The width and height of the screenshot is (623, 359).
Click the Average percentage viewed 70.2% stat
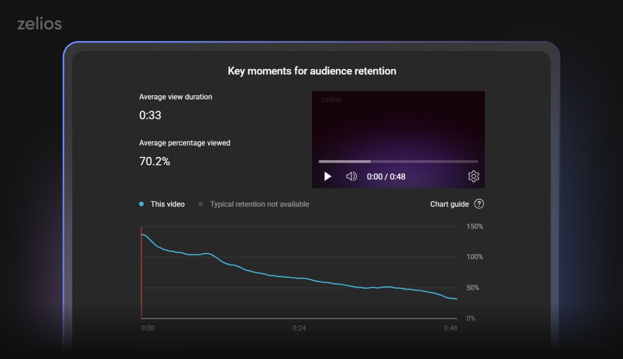click(x=155, y=161)
